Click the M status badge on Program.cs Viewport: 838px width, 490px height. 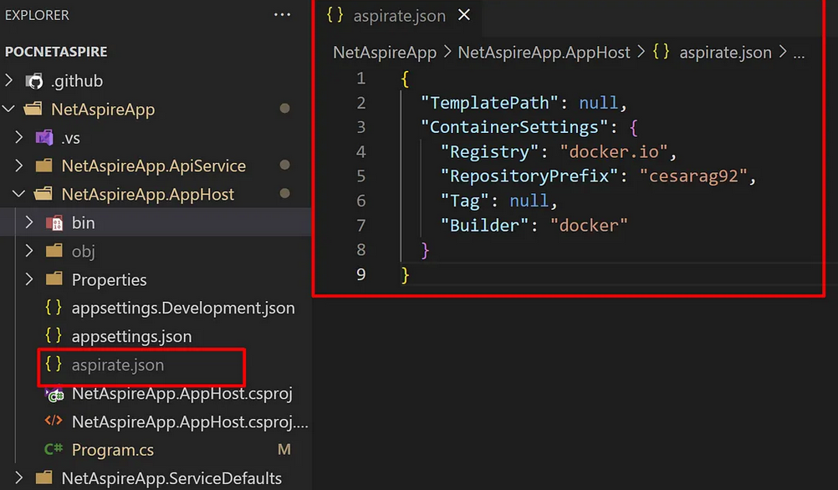(284, 450)
